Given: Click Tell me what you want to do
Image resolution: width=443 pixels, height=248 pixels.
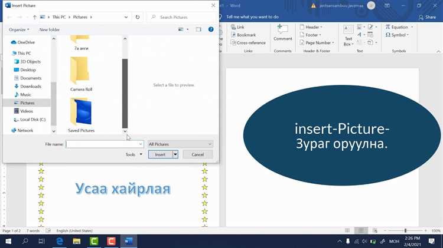Looking at the screenshot, I should (252, 17).
